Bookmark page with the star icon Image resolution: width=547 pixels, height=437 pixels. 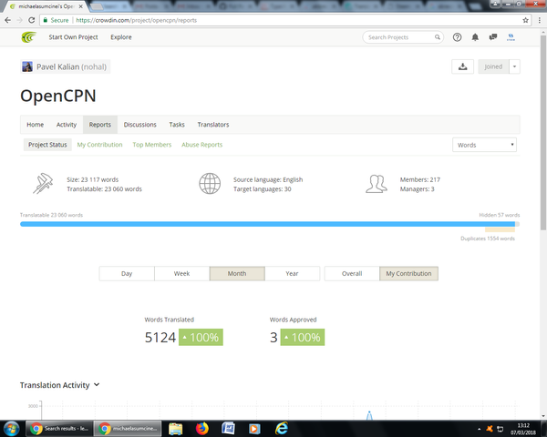(x=525, y=20)
